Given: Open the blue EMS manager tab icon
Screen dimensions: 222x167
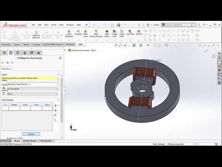Looking at the screenshot, I should [x=38, y=53].
